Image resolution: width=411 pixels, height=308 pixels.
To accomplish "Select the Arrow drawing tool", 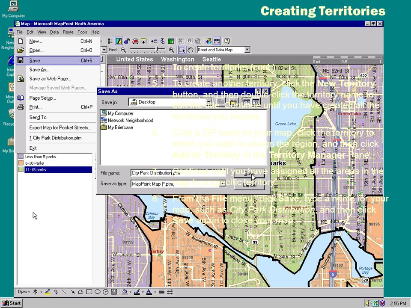I will point(72,292).
